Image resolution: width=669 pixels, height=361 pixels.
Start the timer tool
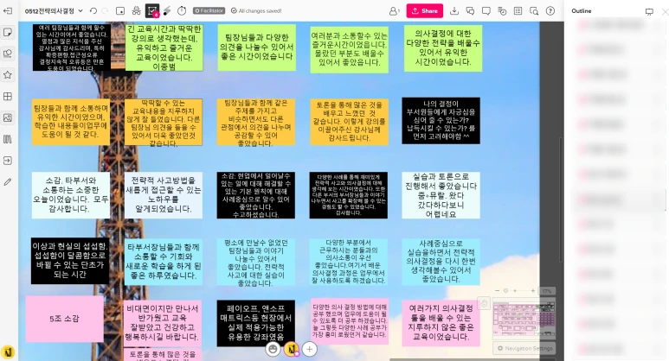(x=182, y=11)
